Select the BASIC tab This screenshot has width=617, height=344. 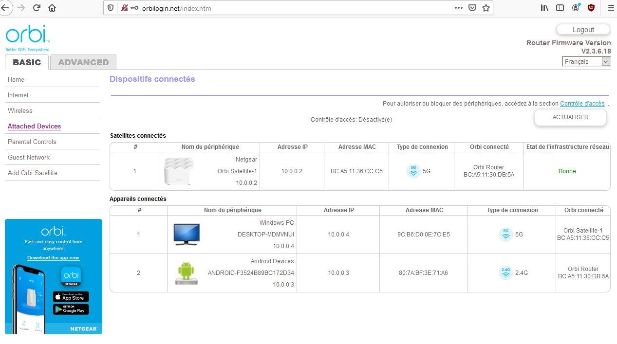27,62
